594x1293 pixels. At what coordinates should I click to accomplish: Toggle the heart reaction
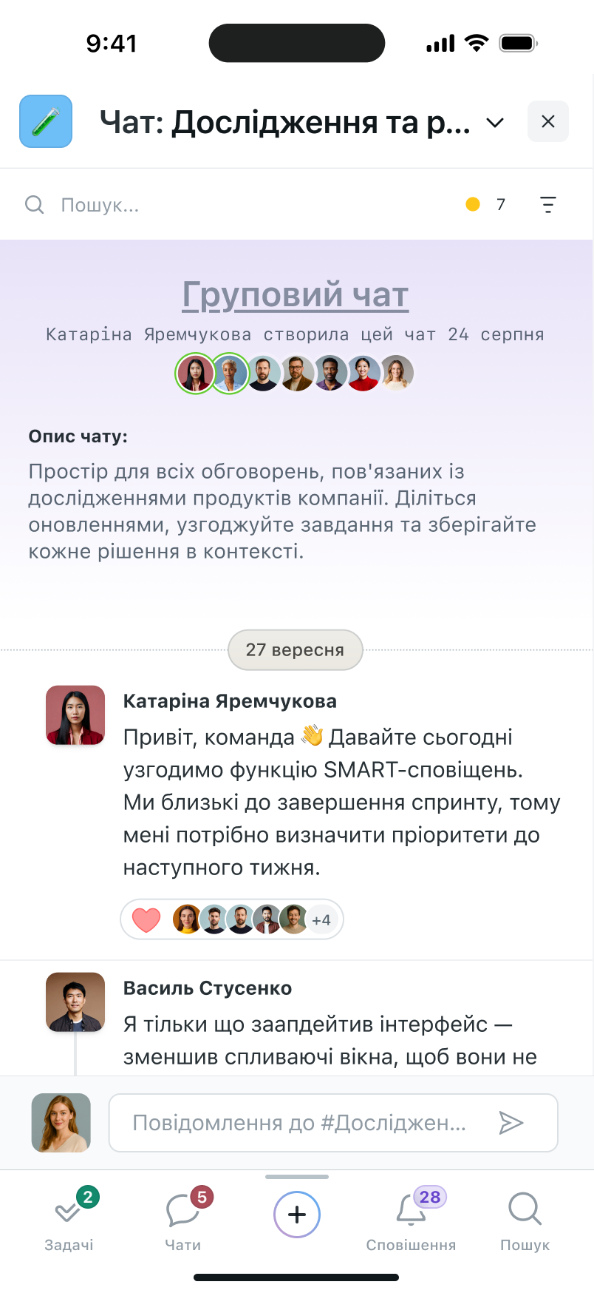tap(146, 919)
